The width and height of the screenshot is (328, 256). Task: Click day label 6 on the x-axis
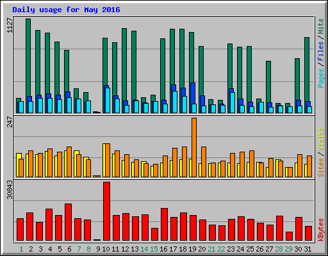69,249
